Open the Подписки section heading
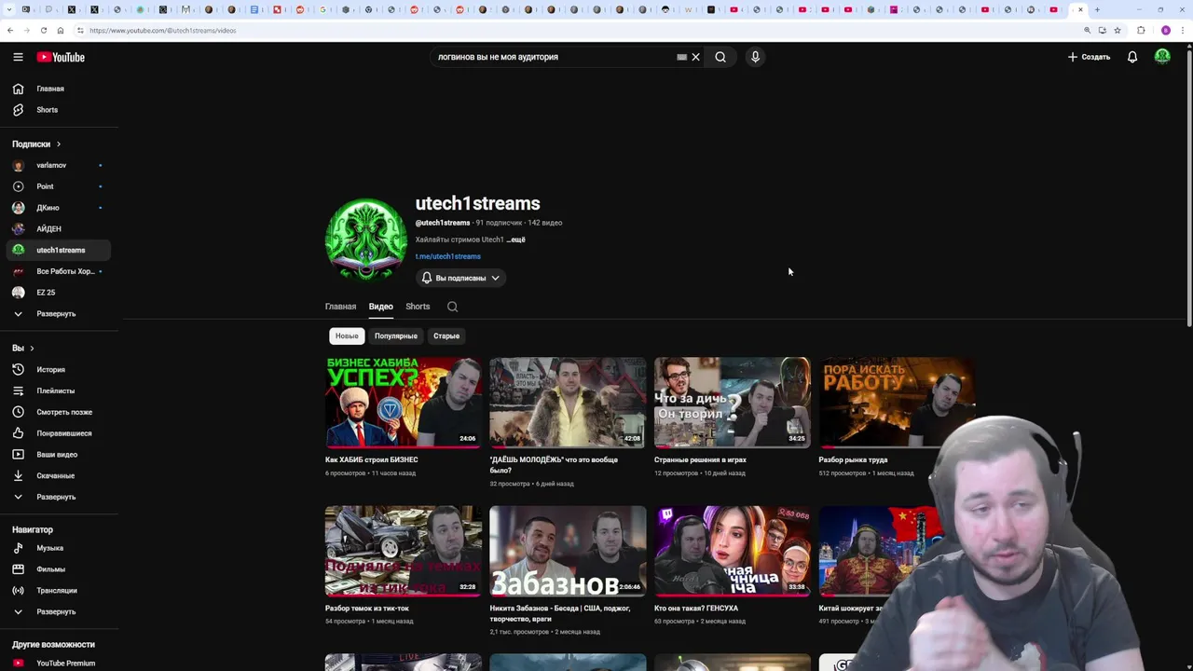The width and height of the screenshot is (1193, 671). 36,144
